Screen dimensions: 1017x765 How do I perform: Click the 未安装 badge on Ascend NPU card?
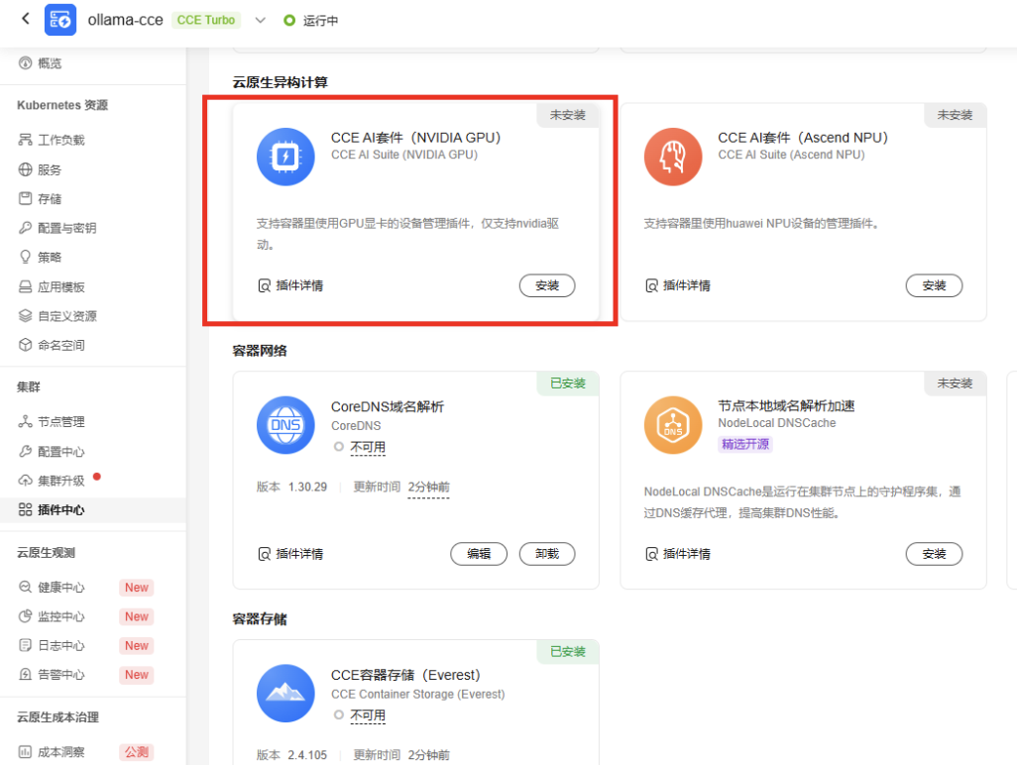(955, 115)
